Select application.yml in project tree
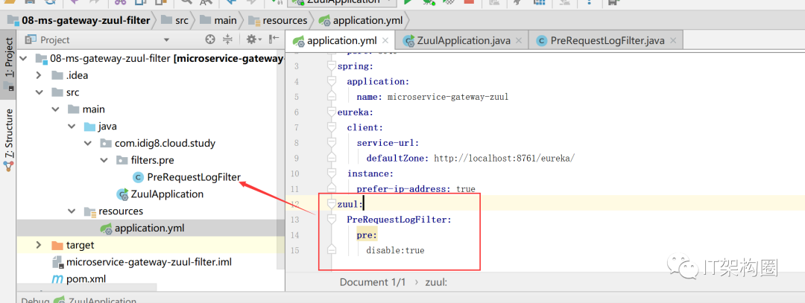This screenshot has height=303, width=805. (149, 228)
